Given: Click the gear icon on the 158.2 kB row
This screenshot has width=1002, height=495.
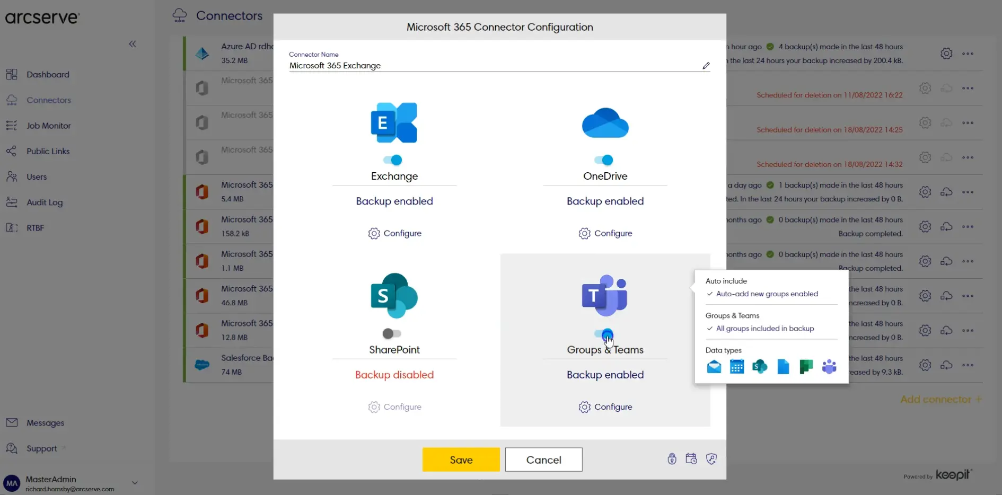Looking at the screenshot, I should [925, 227].
